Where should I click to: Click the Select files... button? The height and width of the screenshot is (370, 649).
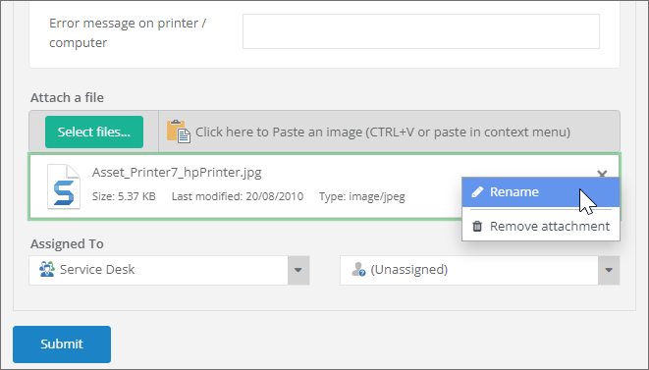94,132
